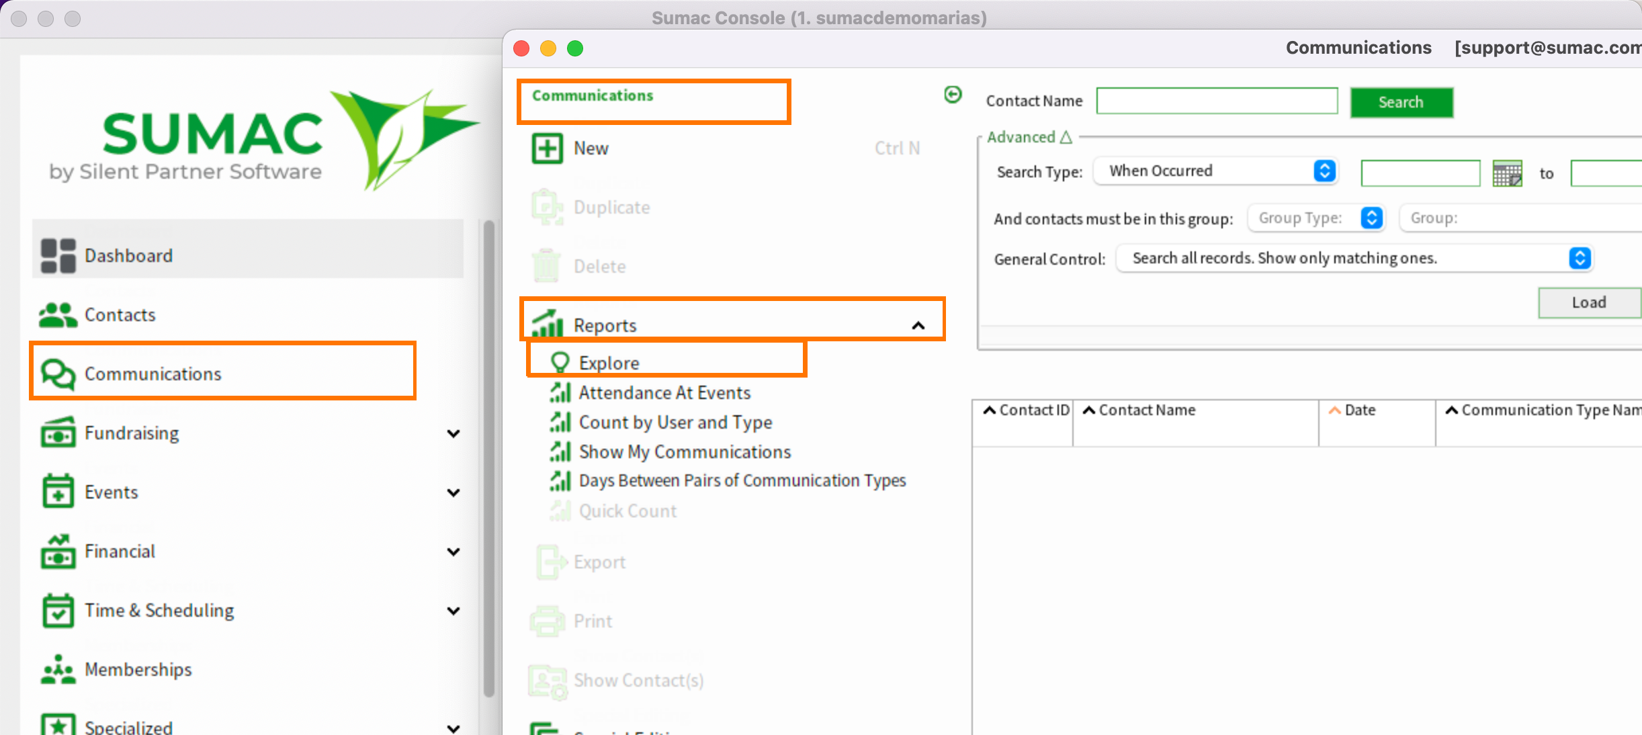Click the Load button
1642x735 pixels.
[1589, 302]
